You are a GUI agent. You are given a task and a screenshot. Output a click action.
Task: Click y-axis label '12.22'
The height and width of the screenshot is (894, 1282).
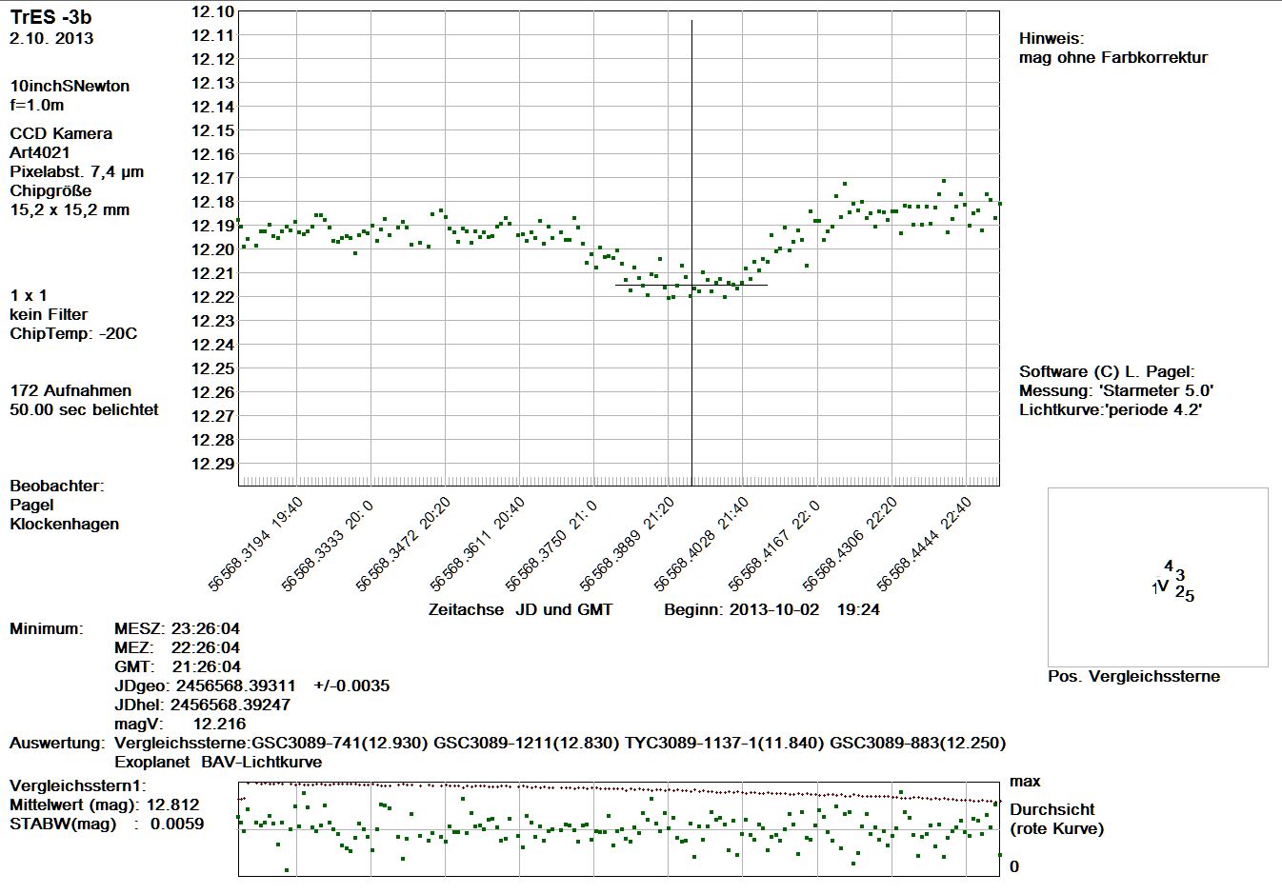point(212,297)
